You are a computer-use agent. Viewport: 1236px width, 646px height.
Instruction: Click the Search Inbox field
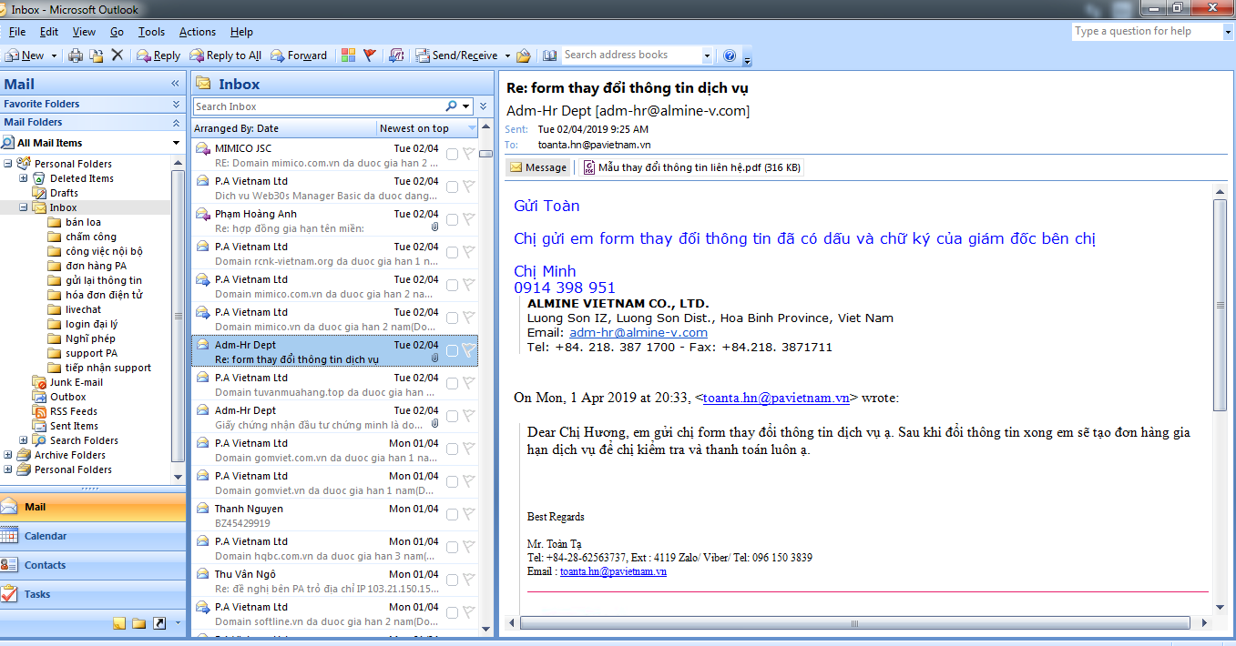pos(319,106)
